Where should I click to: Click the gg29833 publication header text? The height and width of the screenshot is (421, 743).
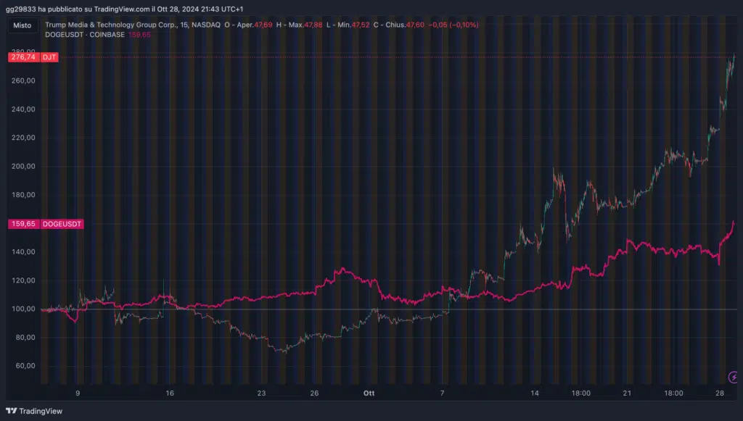point(124,9)
